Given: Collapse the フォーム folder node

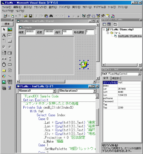Looking at the screenshot, I should tap(108, 33).
